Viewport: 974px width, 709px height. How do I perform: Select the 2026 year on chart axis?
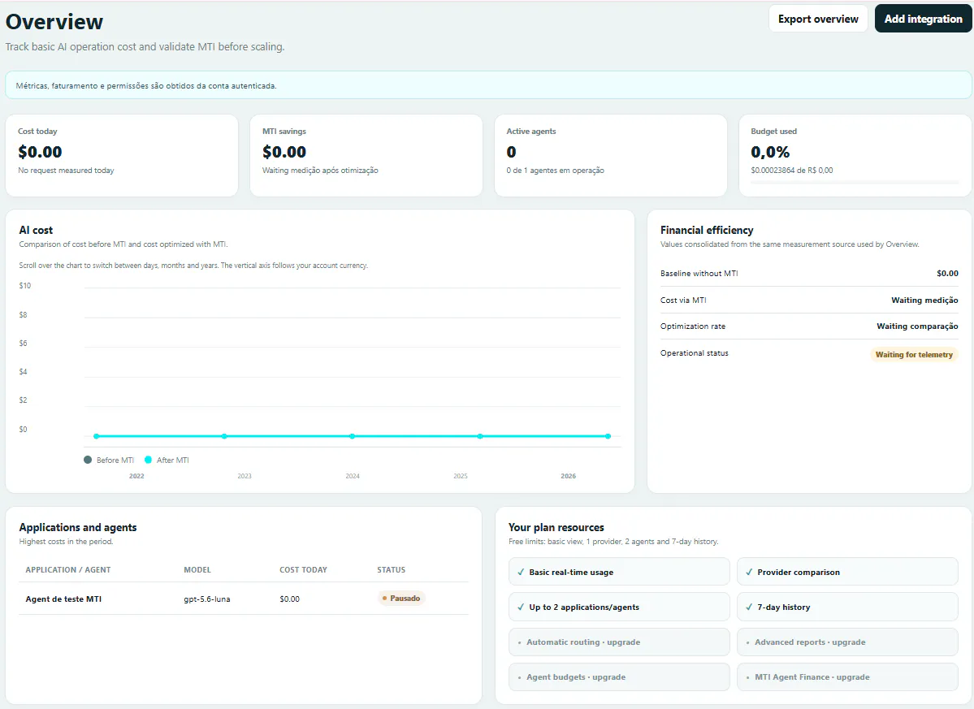coord(569,476)
